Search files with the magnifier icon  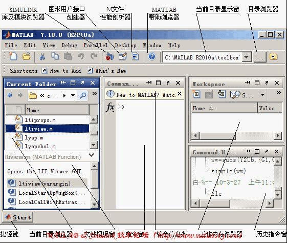click(x=83, y=95)
